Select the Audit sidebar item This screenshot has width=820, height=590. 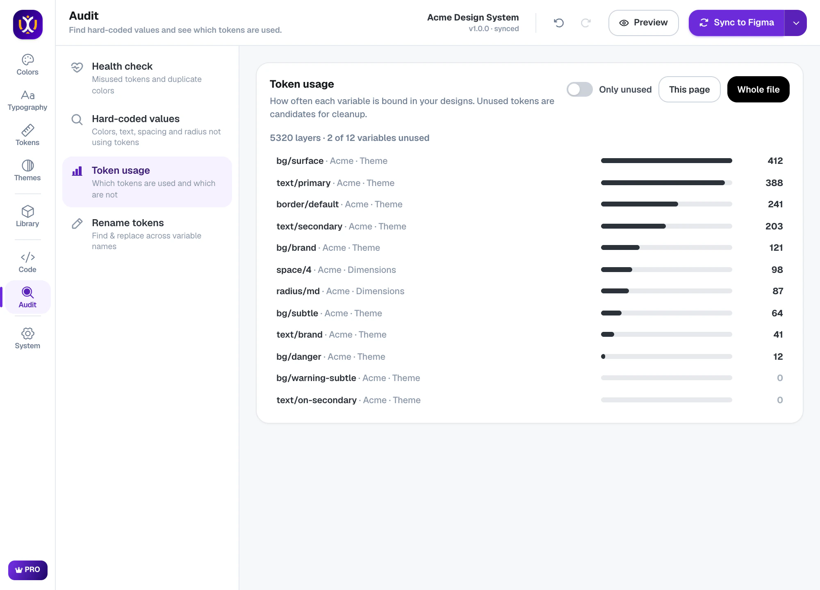27,297
